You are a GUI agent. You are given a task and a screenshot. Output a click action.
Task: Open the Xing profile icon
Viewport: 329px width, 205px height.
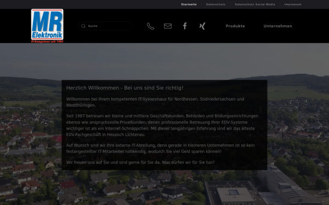pyautogui.click(x=202, y=26)
